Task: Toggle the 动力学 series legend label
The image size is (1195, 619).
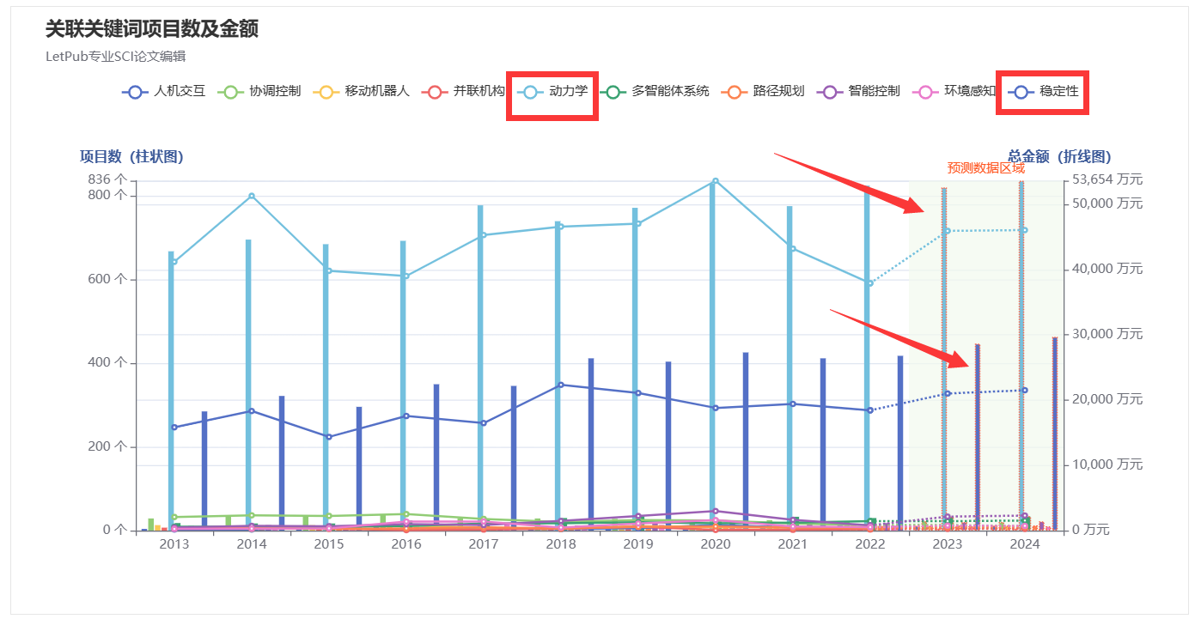Action: coord(568,91)
